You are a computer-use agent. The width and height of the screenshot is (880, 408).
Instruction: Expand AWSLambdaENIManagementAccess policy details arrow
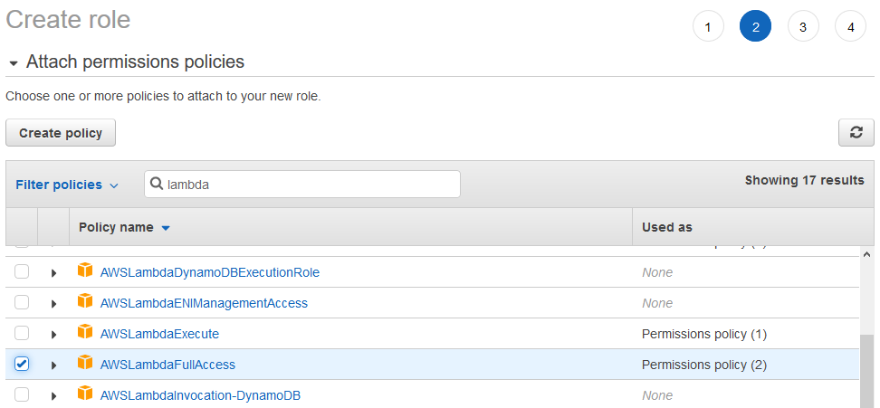click(54, 304)
